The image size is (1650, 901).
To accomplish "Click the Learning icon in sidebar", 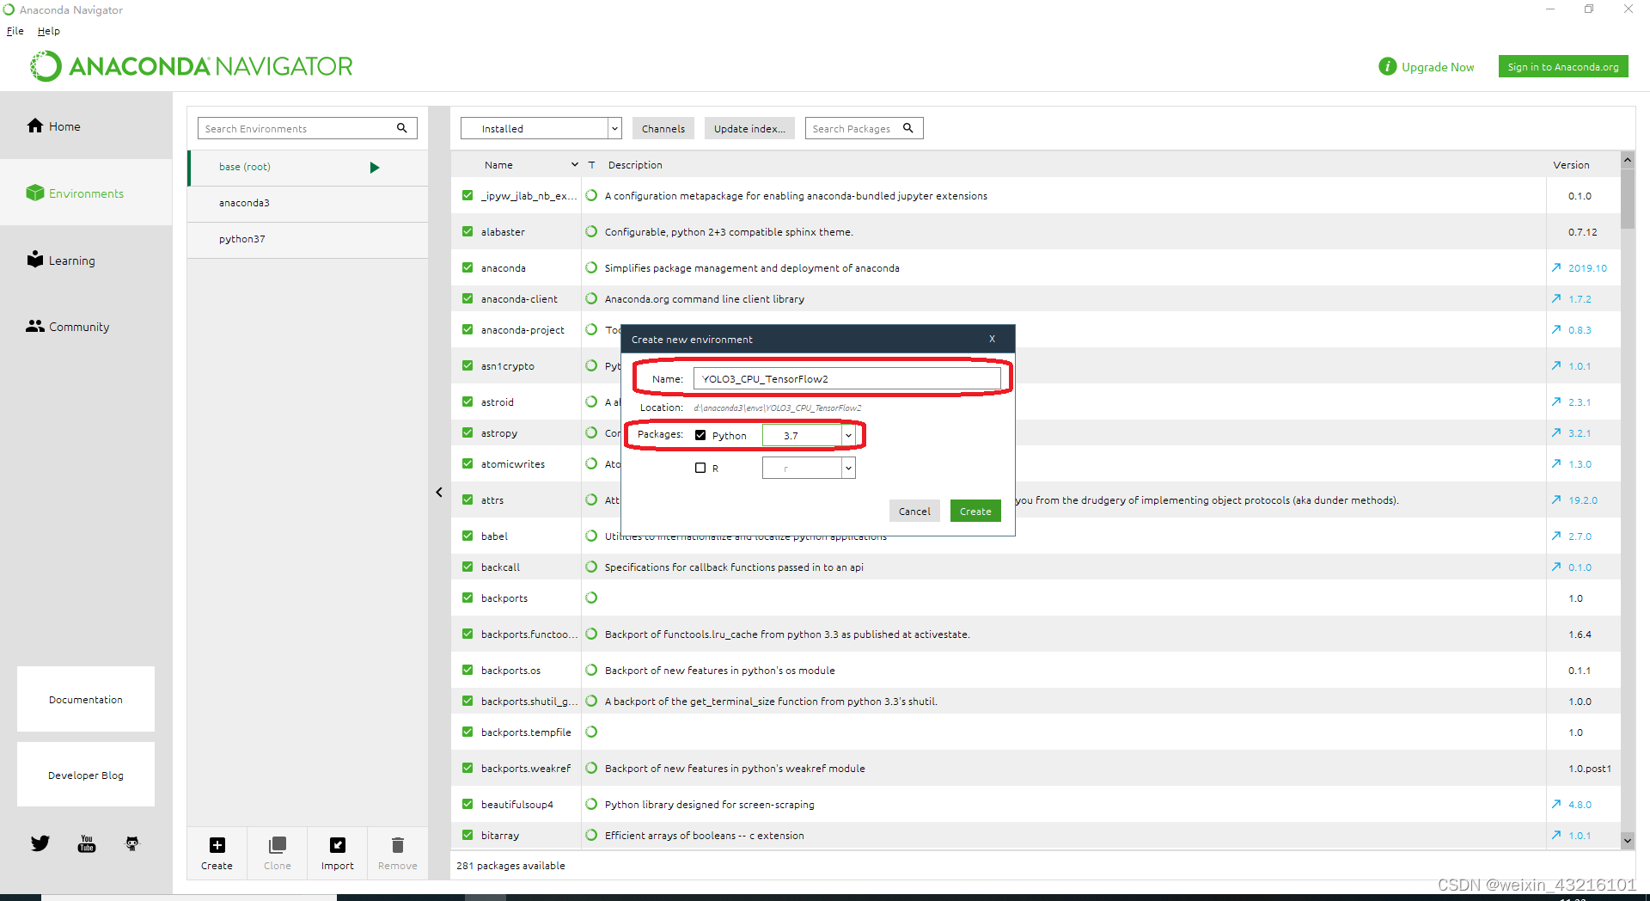I will pyautogui.click(x=35, y=260).
